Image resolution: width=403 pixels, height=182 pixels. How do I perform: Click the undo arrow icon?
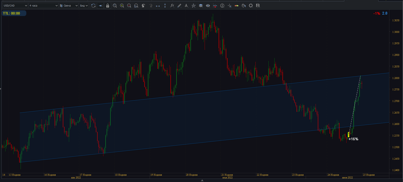(143, 6)
